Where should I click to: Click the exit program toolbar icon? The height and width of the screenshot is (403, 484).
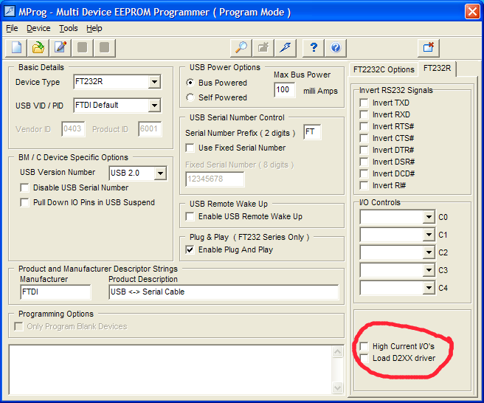coord(429,48)
